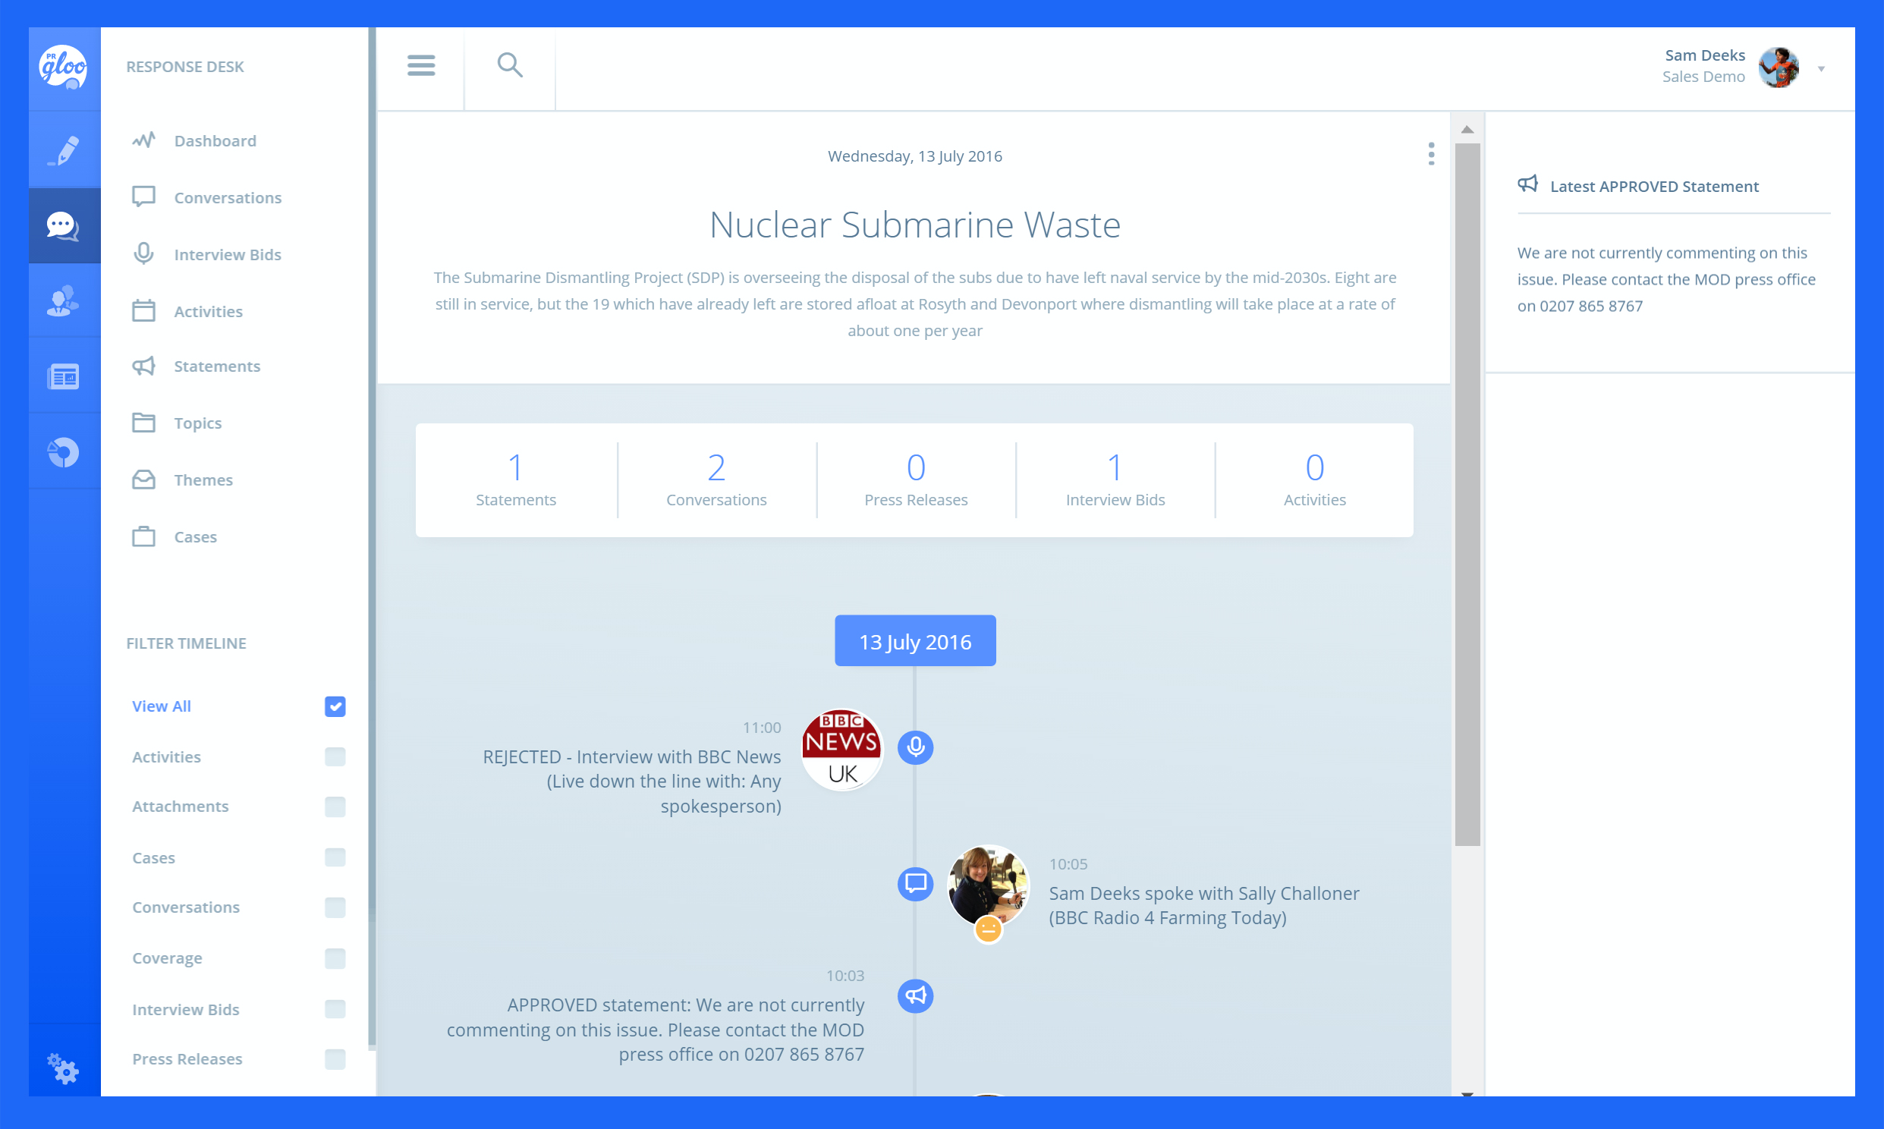Enable the Coverage filter checkbox
Screen dimensions: 1884x1129
pyautogui.click(x=335, y=958)
